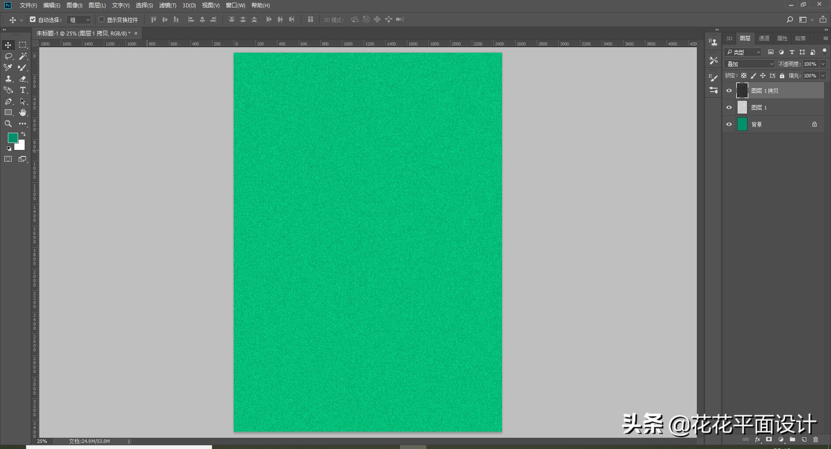Image resolution: width=831 pixels, height=449 pixels.
Task: Select the Zoom tool
Action: click(x=8, y=124)
